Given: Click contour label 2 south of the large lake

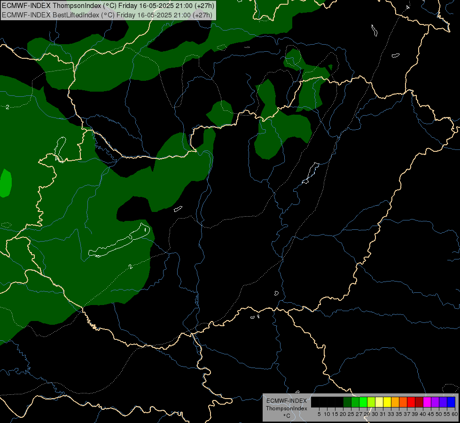Looking at the screenshot, I should pos(131,266).
